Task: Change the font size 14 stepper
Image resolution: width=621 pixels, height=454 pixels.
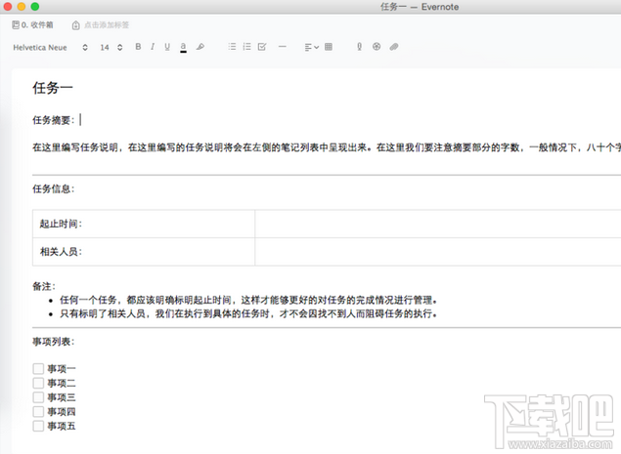Action: coord(119,48)
